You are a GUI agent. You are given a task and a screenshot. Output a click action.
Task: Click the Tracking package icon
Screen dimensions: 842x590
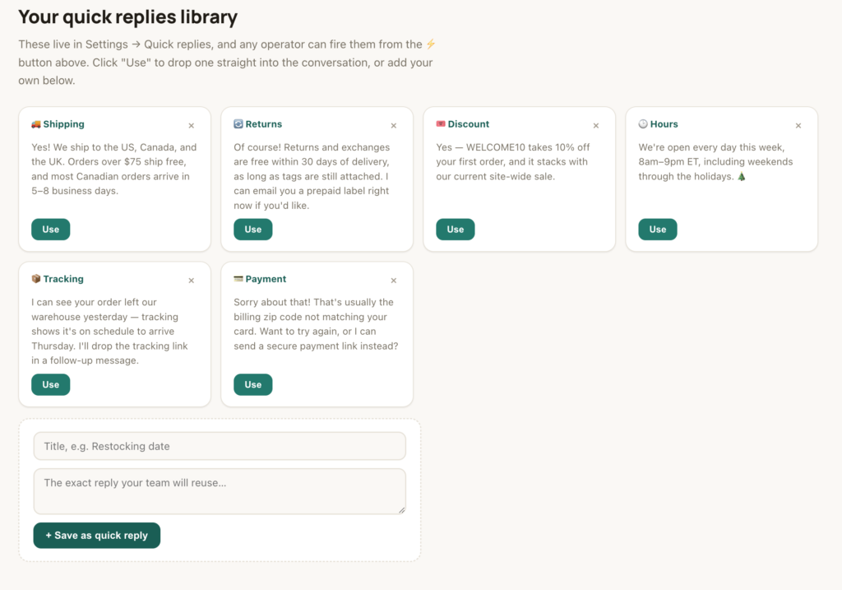[36, 279]
